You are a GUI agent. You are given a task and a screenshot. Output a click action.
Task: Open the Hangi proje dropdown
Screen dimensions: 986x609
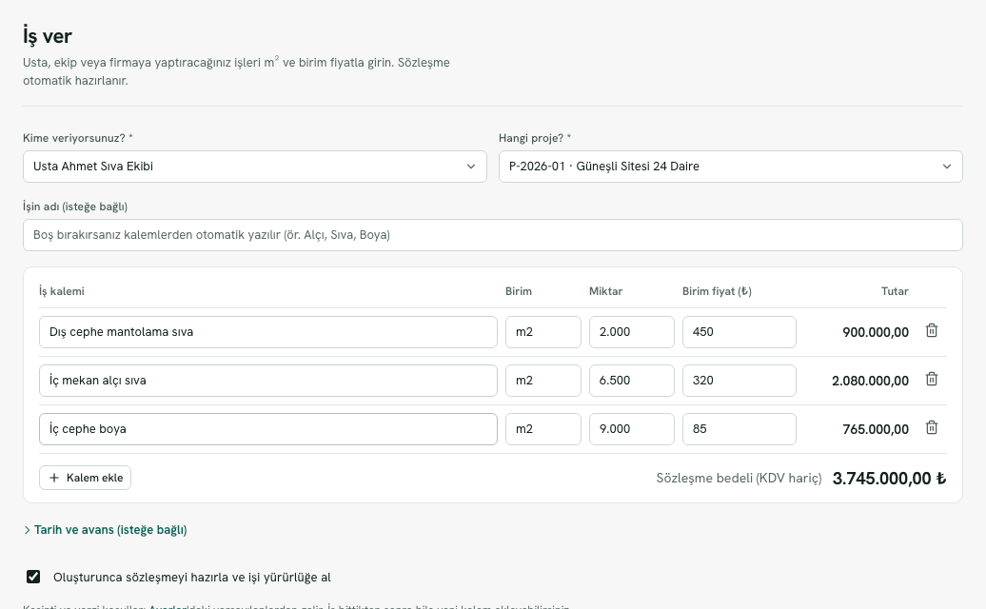point(731,167)
